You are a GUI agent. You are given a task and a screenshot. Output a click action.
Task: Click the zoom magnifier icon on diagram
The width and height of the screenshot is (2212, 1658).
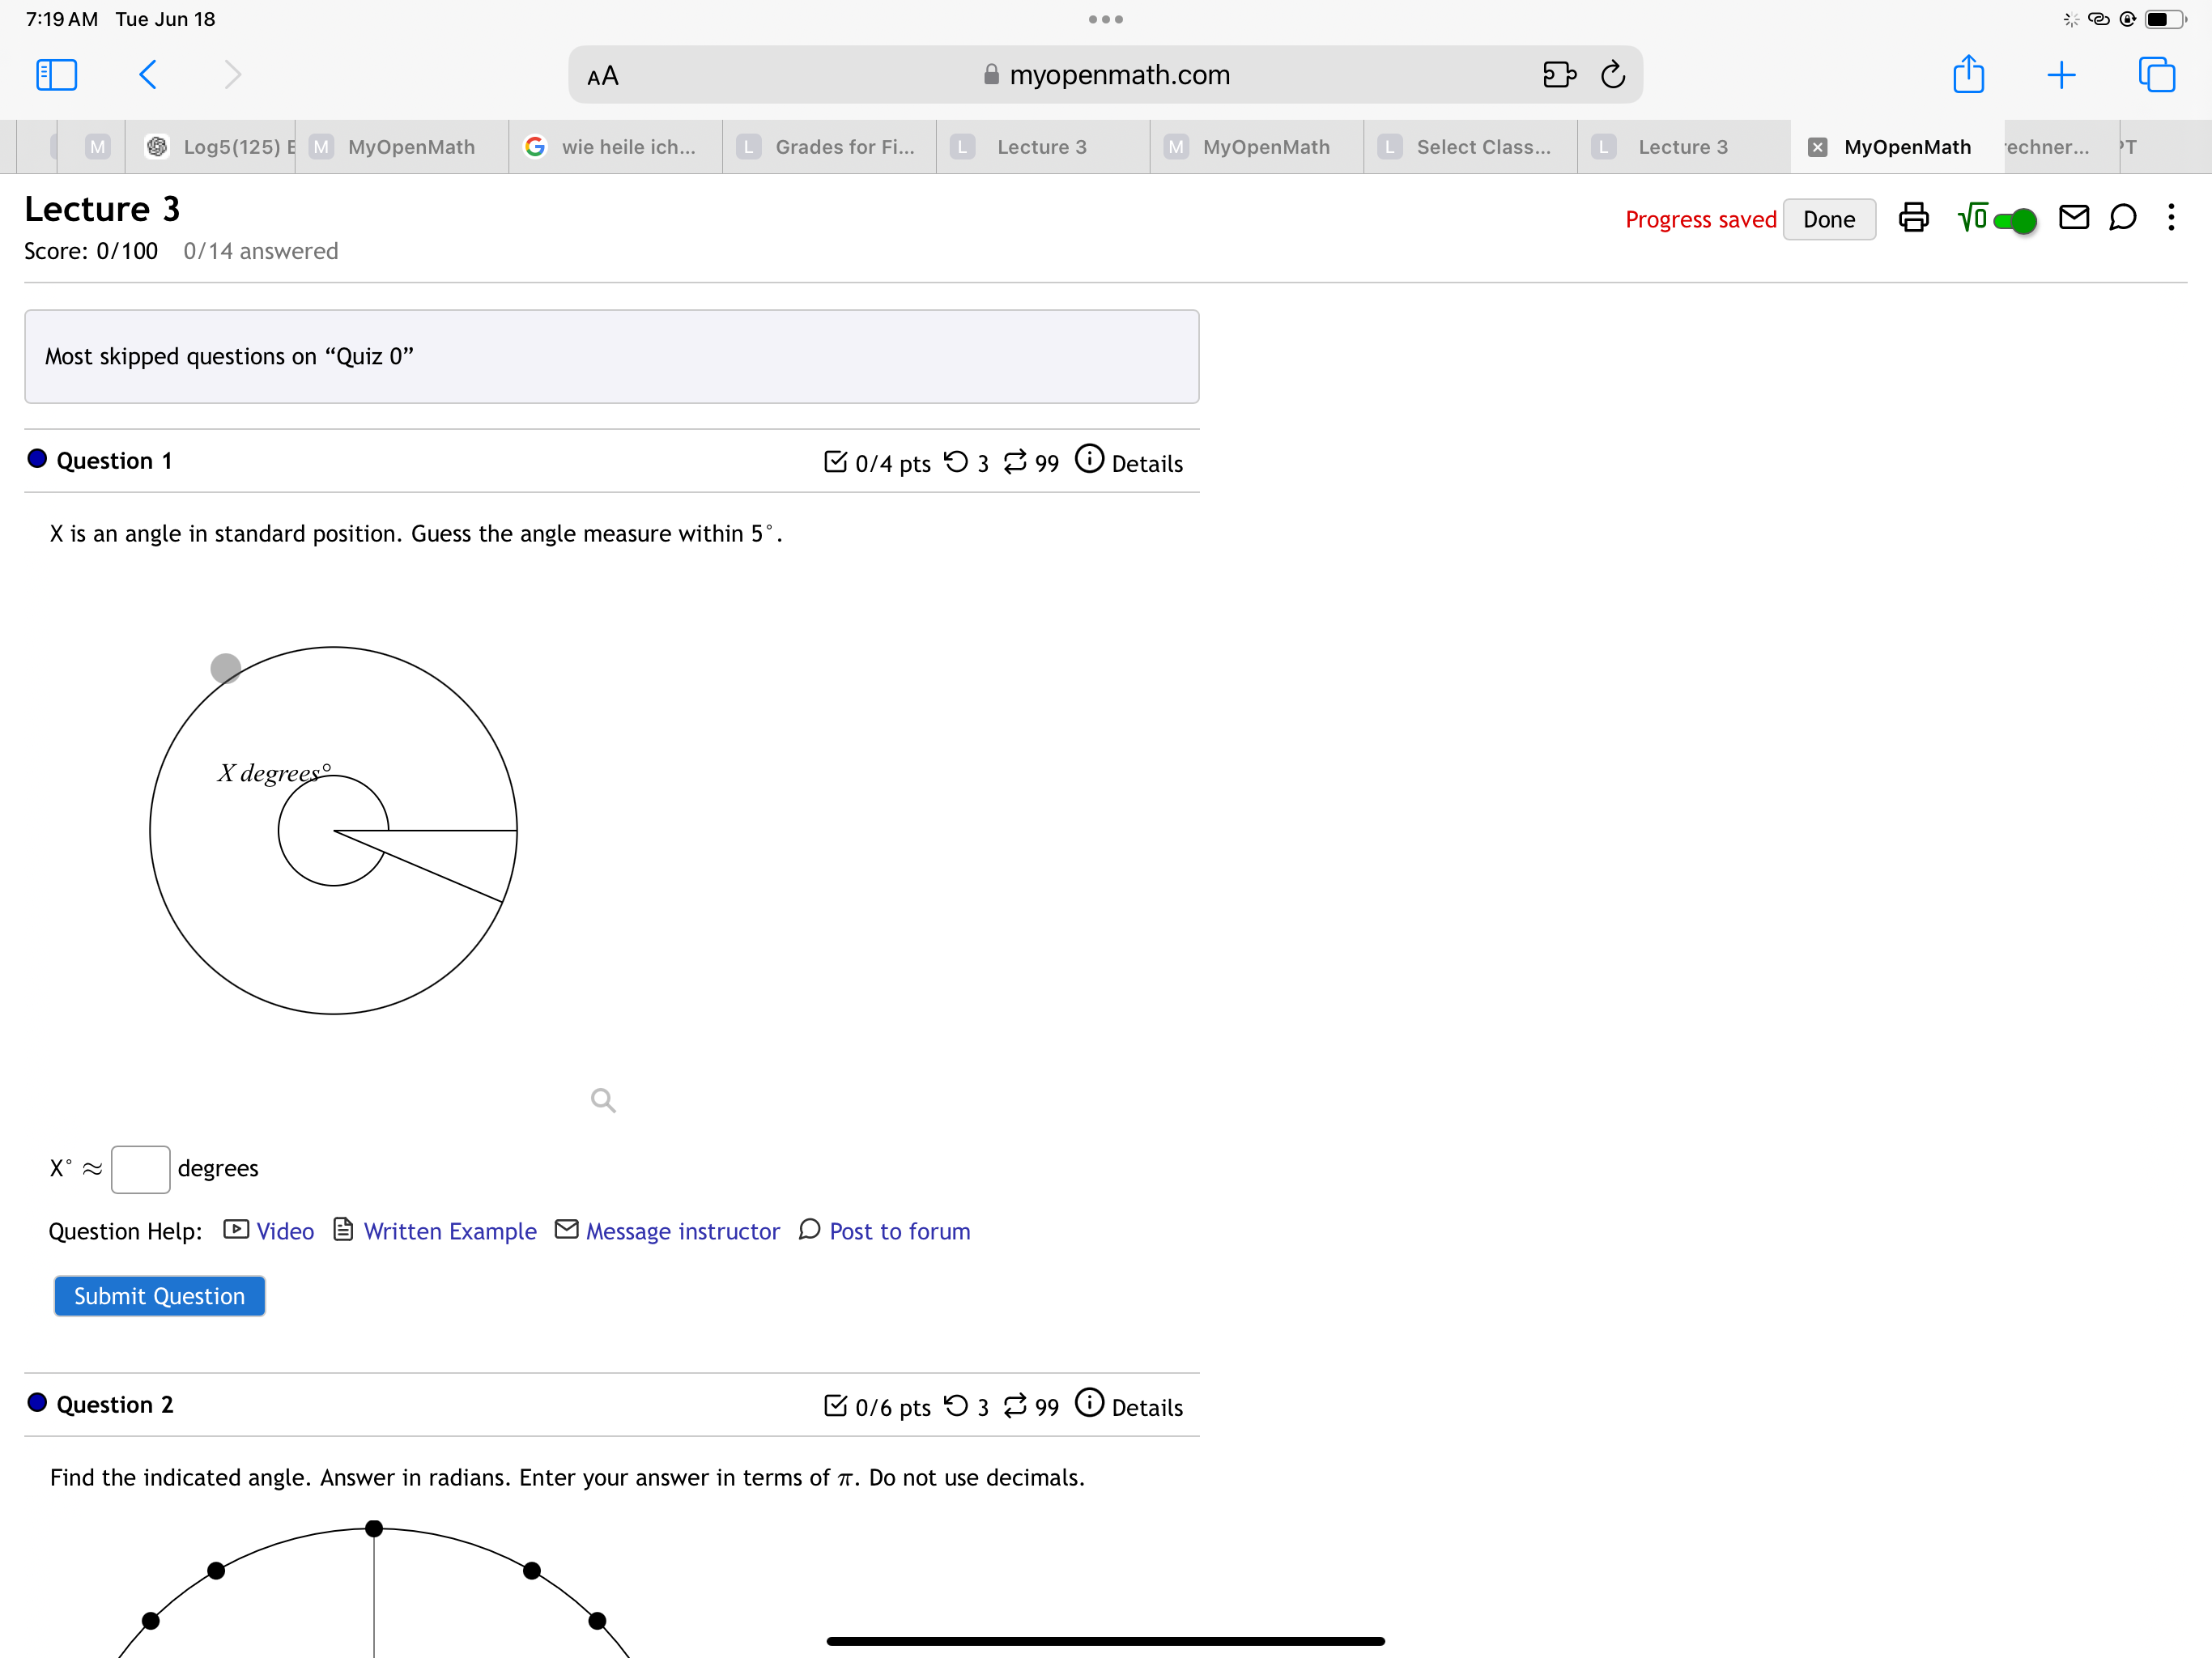click(x=602, y=1099)
